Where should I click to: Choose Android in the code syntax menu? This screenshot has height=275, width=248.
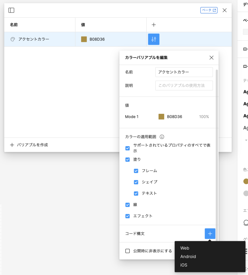point(188,256)
